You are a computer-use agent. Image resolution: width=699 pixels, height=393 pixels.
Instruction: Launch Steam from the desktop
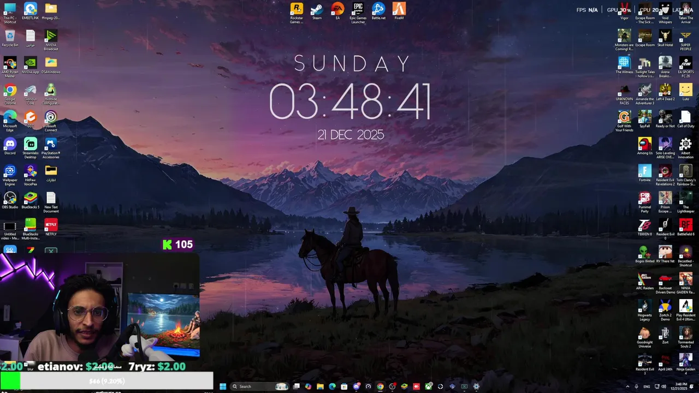coord(317,11)
